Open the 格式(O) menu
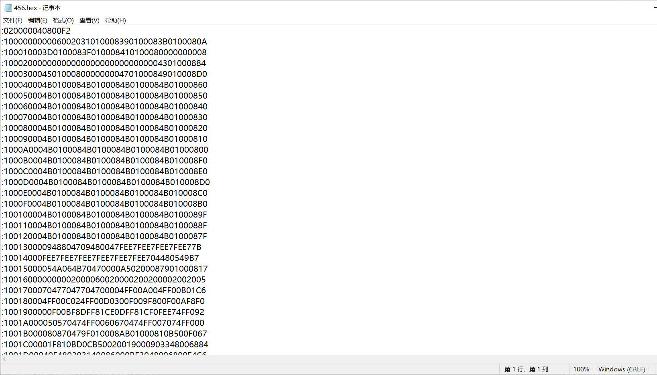657x375 pixels. [63, 20]
